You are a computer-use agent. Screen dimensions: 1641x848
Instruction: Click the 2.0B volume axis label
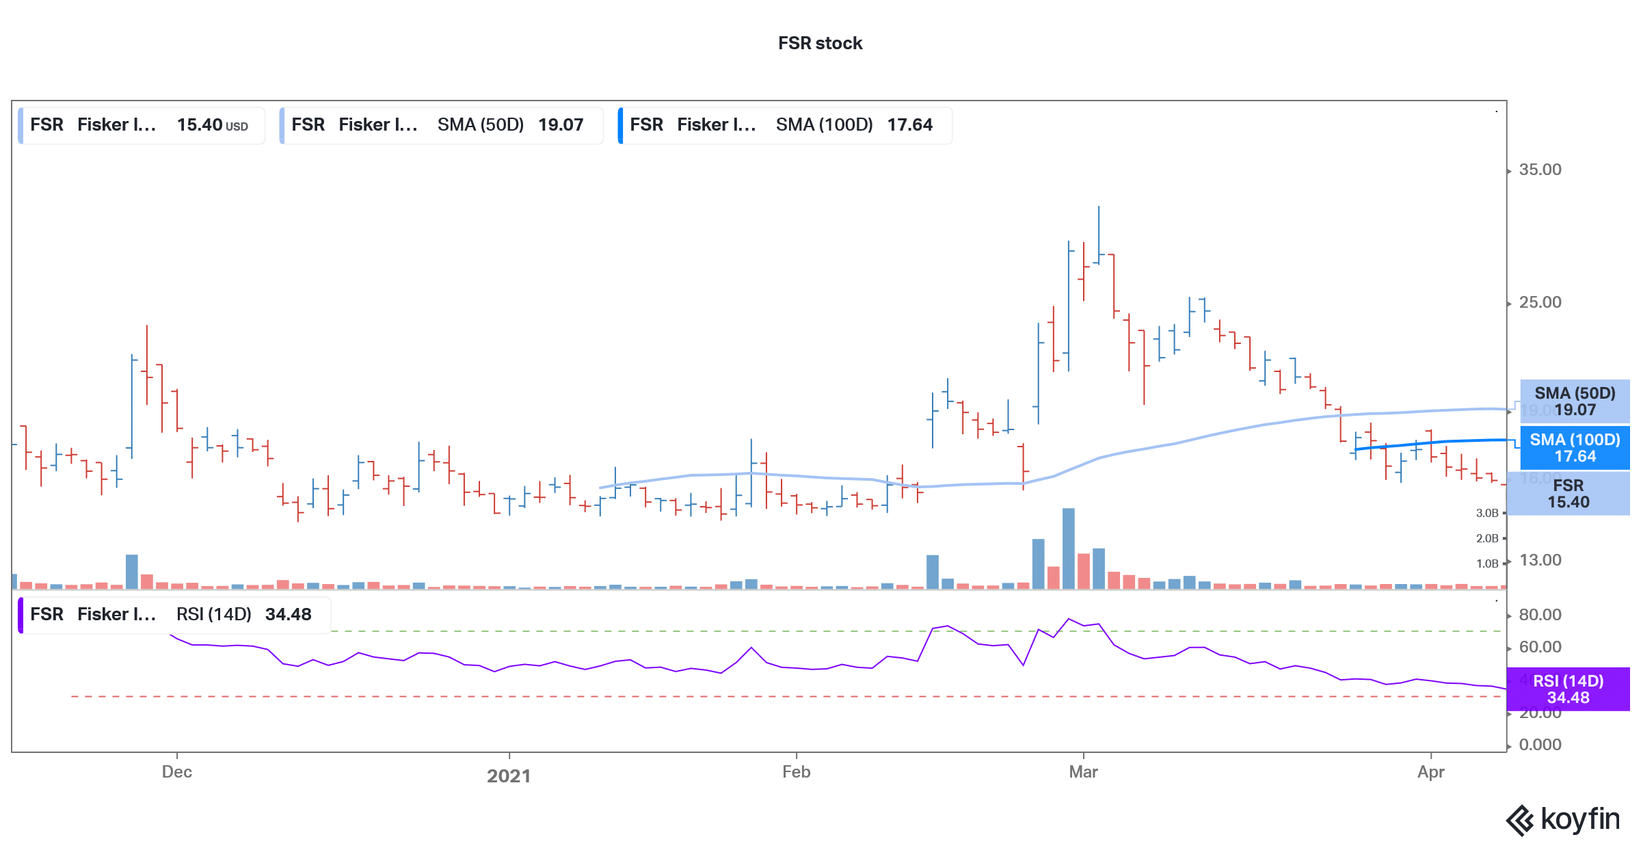pyautogui.click(x=1487, y=538)
